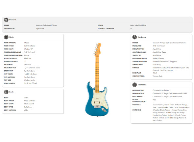The image size is (194, 142).
Task: Click the '1/8" American Series' truss rod nut value
Action: point(32,68)
